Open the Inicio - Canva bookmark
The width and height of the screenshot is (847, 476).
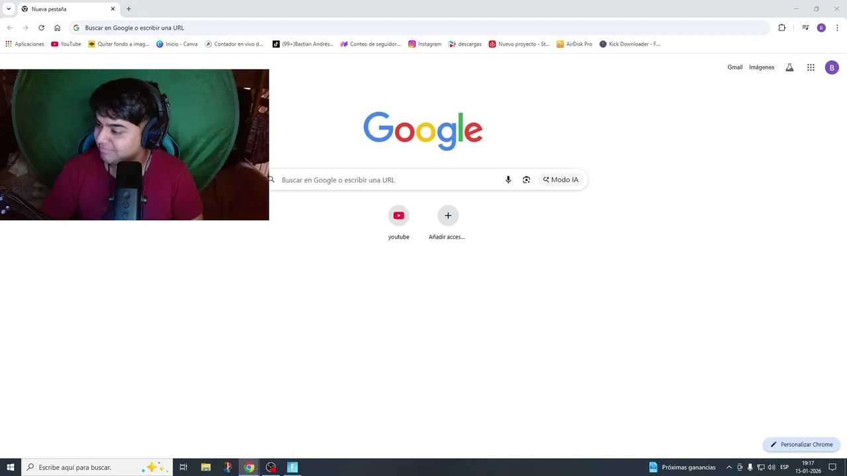pyautogui.click(x=177, y=44)
